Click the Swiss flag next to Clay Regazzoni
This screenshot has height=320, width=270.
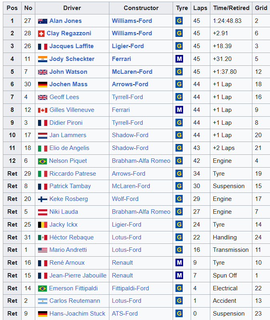pyautogui.click(x=41, y=34)
